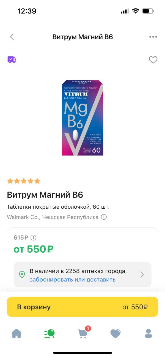Screen dimensions: 165x357
Task: Tap 'Walmark Co., Чешская Республика' manufacturer text
Action: coord(53,217)
